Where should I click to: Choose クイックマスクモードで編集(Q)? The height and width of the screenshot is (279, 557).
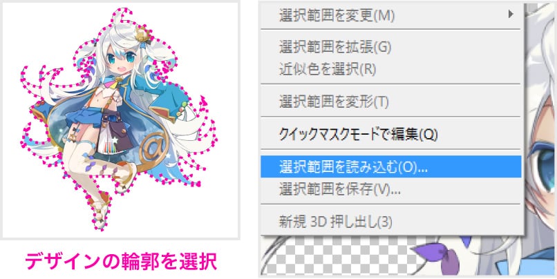[390, 135]
